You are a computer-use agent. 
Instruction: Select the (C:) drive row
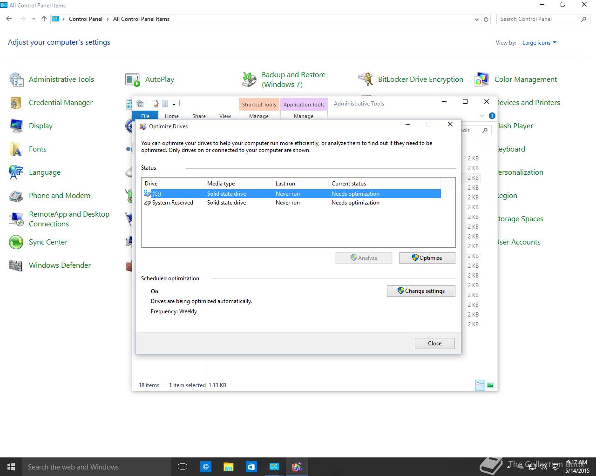291,194
